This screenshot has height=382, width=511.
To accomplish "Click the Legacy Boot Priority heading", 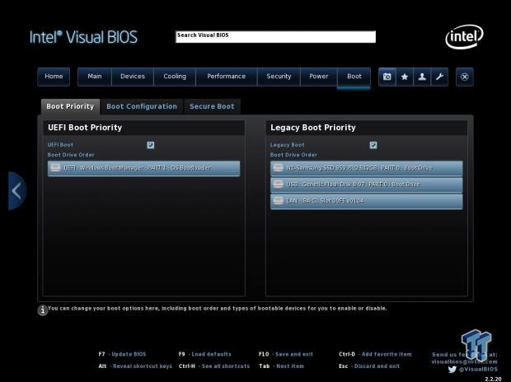I will [313, 128].
